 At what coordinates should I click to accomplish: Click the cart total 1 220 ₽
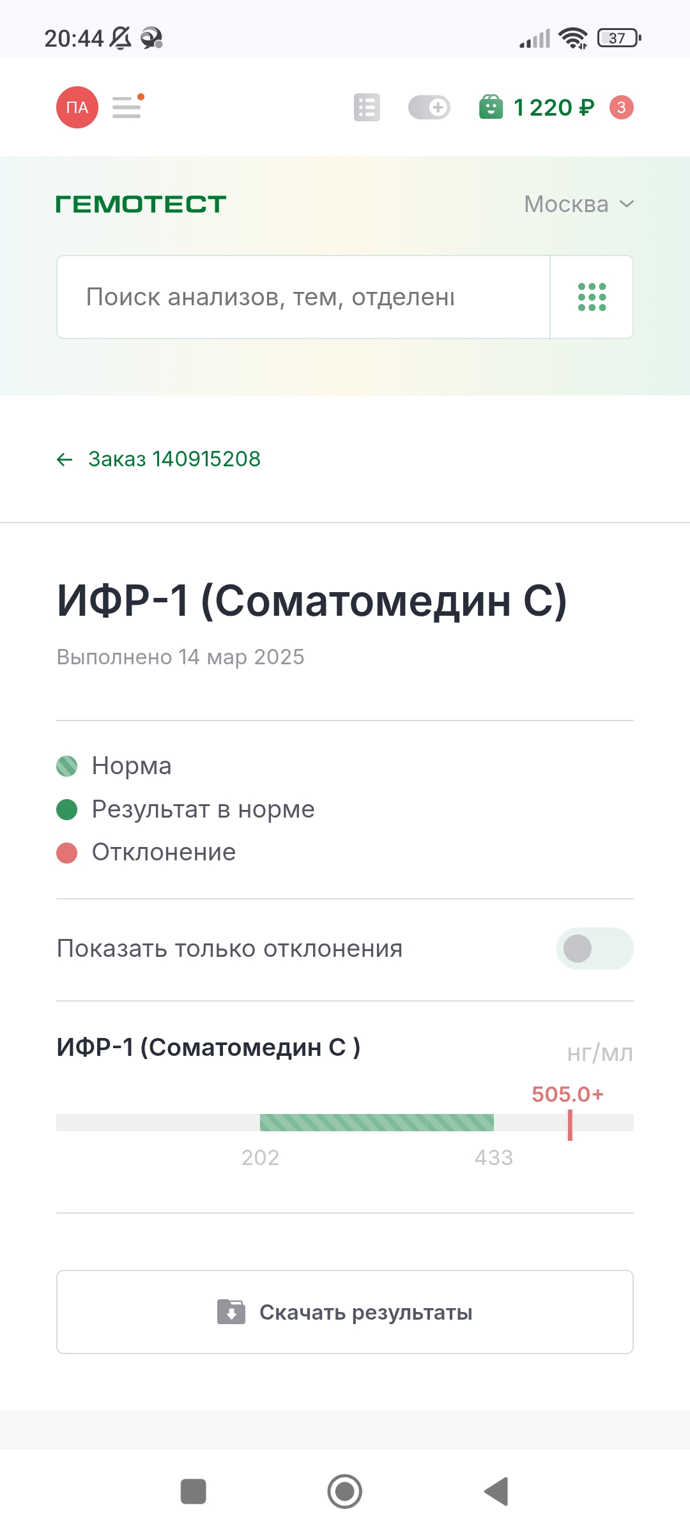pyautogui.click(x=553, y=107)
